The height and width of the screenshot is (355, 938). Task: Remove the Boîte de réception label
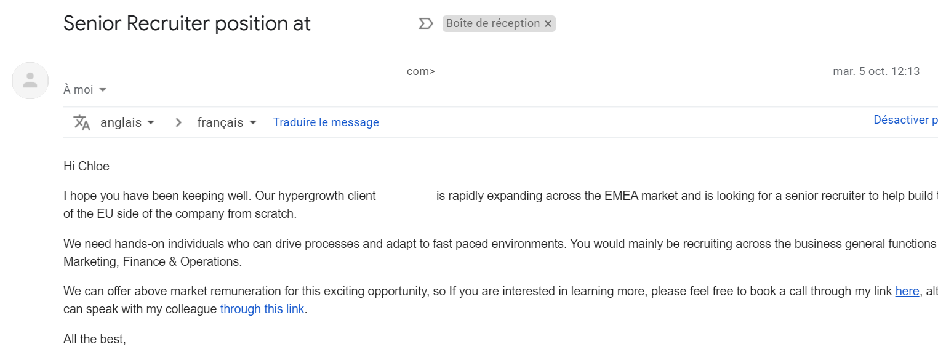(x=548, y=24)
